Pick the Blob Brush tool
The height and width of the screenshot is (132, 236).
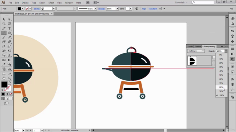click(4, 41)
